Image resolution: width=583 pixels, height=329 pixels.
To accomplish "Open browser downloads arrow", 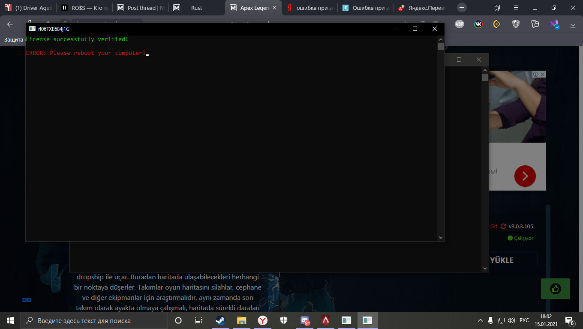I will [573, 24].
